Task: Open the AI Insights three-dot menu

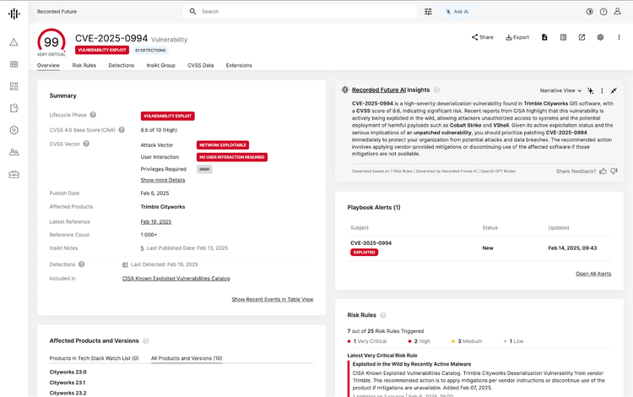Action: [x=602, y=90]
